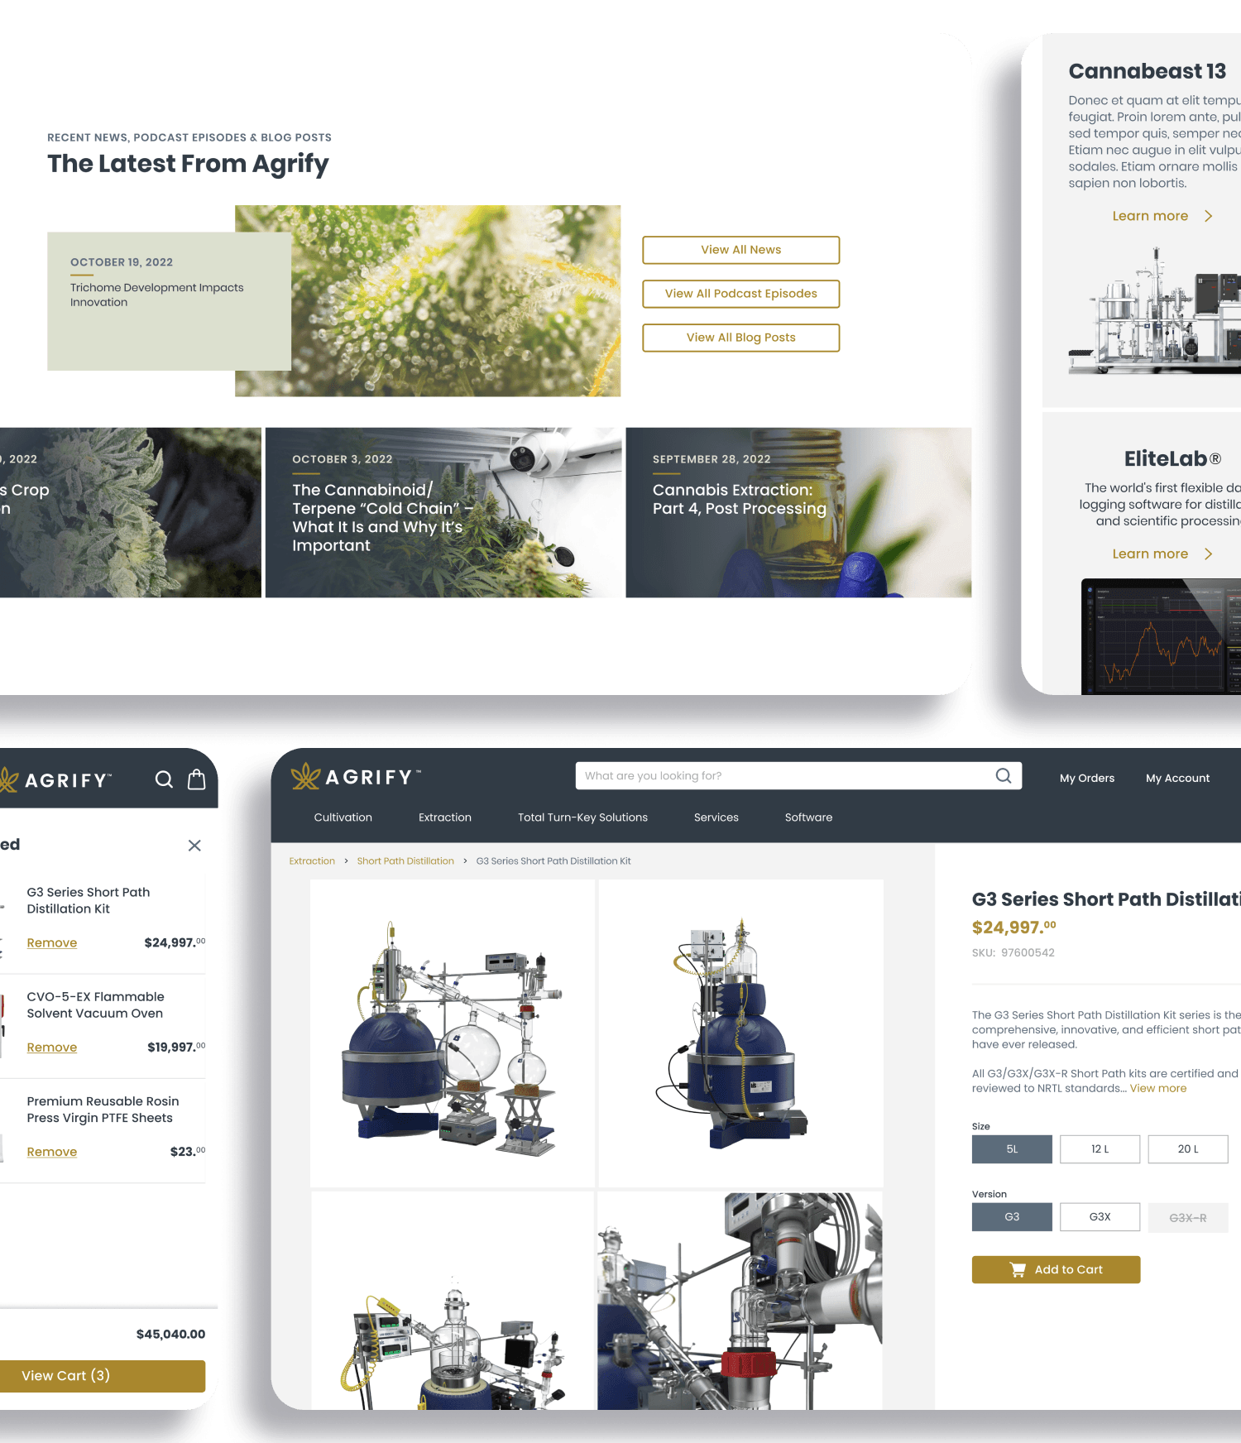
Task: Click the $45,040.00 cart total
Action: (170, 1334)
